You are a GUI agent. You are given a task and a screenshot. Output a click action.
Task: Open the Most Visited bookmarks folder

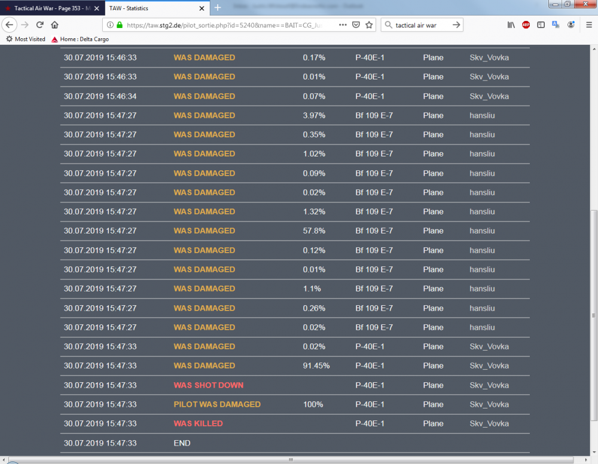tap(26, 39)
